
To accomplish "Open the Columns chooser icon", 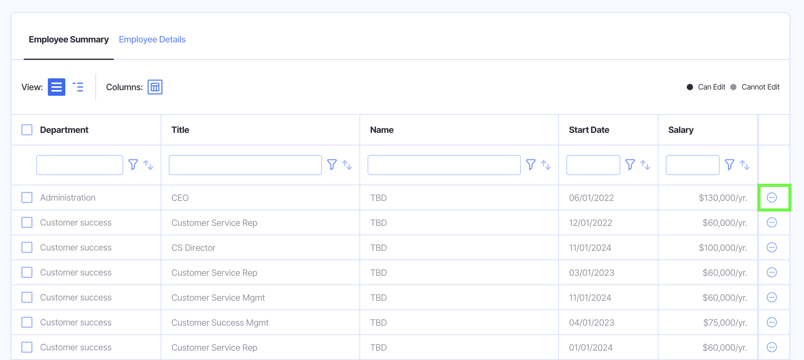I will [155, 87].
